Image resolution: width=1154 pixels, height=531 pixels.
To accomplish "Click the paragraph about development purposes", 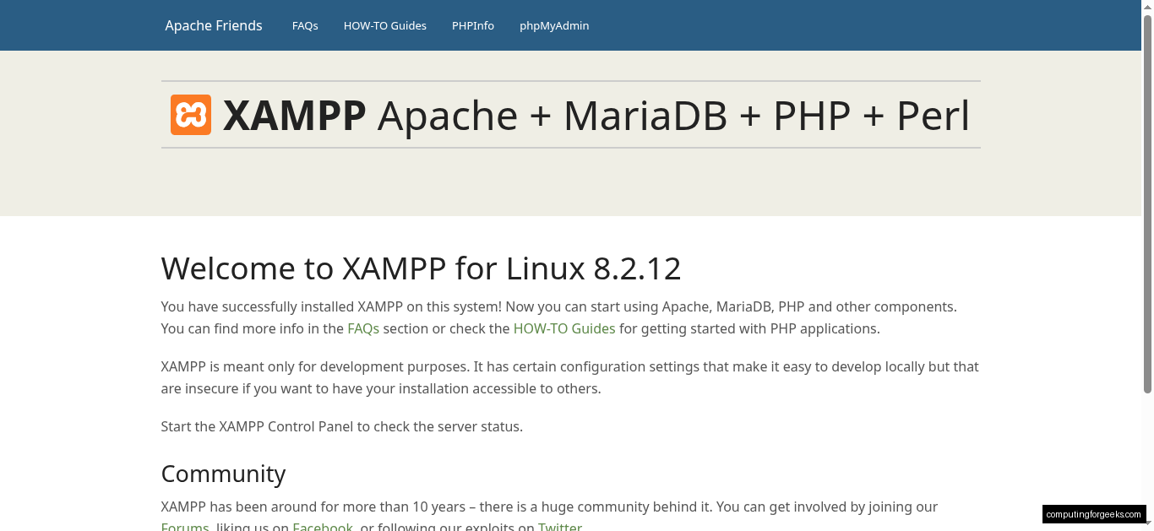I will 569,377.
